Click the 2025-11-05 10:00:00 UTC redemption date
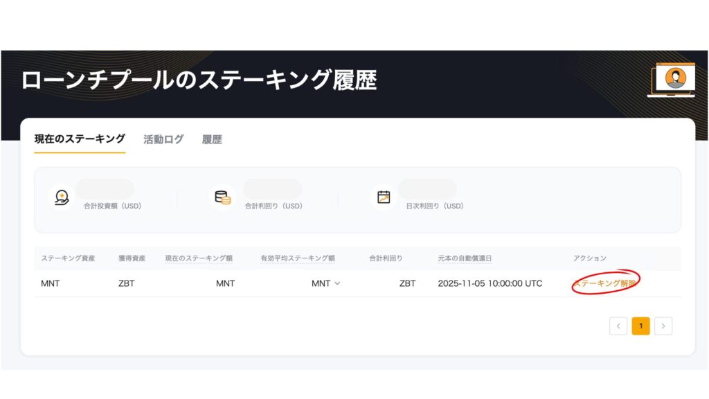The width and height of the screenshot is (709, 399). click(x=490, y=283)
